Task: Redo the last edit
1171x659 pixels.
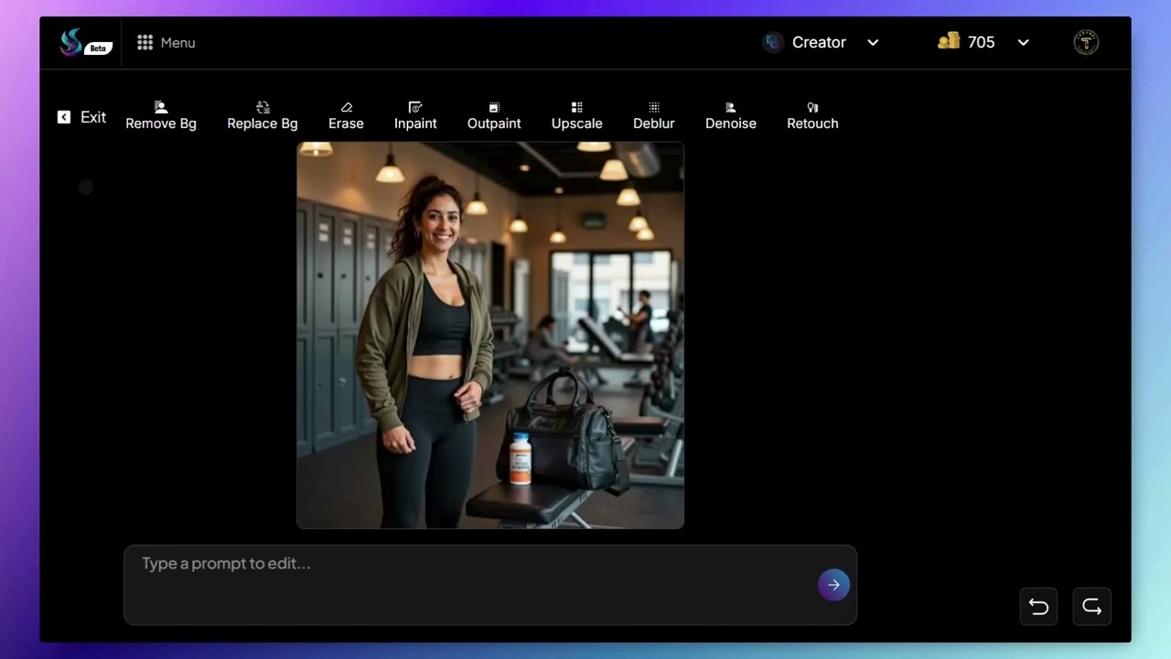Action: tap(1091, 606)
